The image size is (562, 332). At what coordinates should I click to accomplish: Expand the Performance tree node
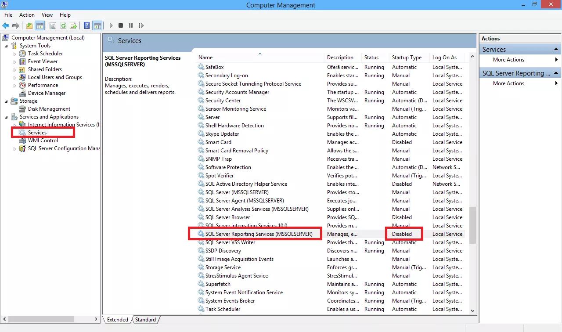[x=14, y=85]
